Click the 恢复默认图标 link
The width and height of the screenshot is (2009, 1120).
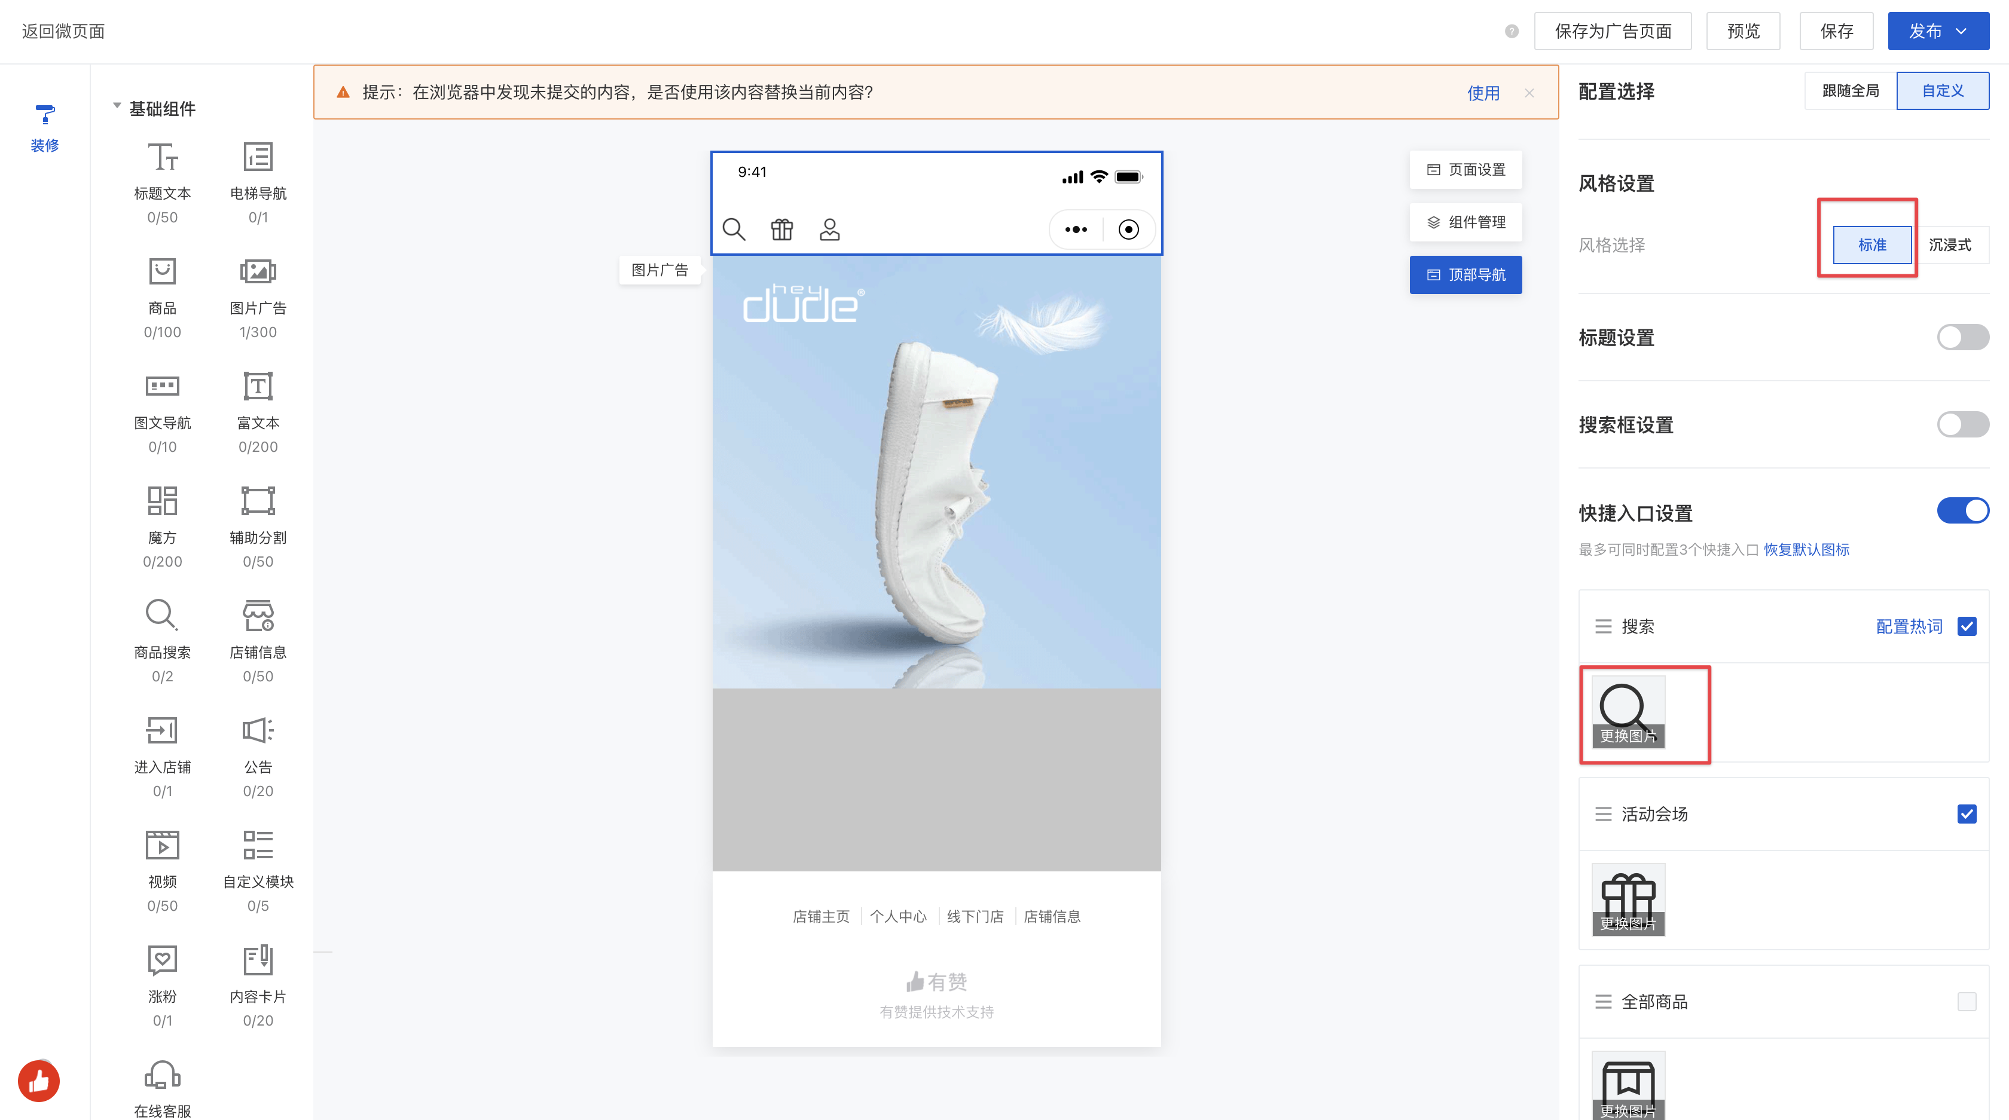click(1806, 549)
